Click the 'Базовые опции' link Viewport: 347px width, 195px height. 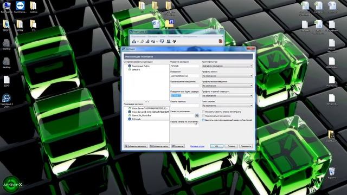tap(197, 146)
